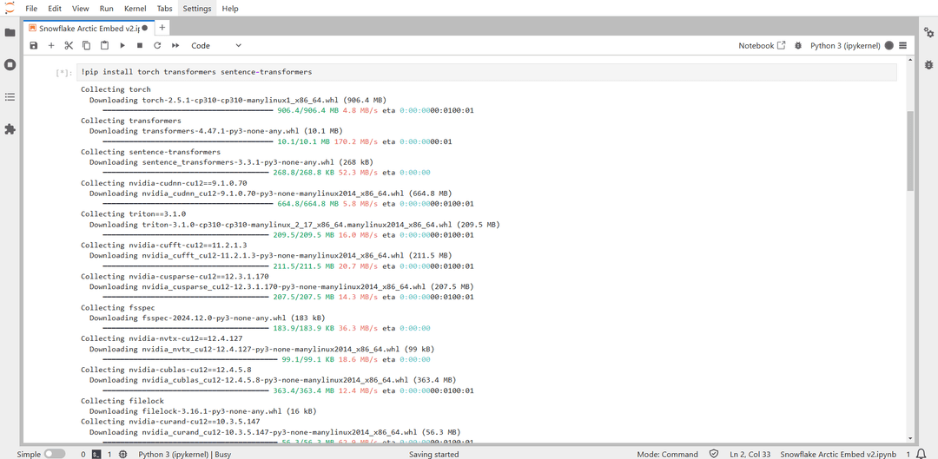Click the notebook trust shield icon
The height and width of the screenshot is (459, 938).
pyautogui.click(x=714, y=454)
